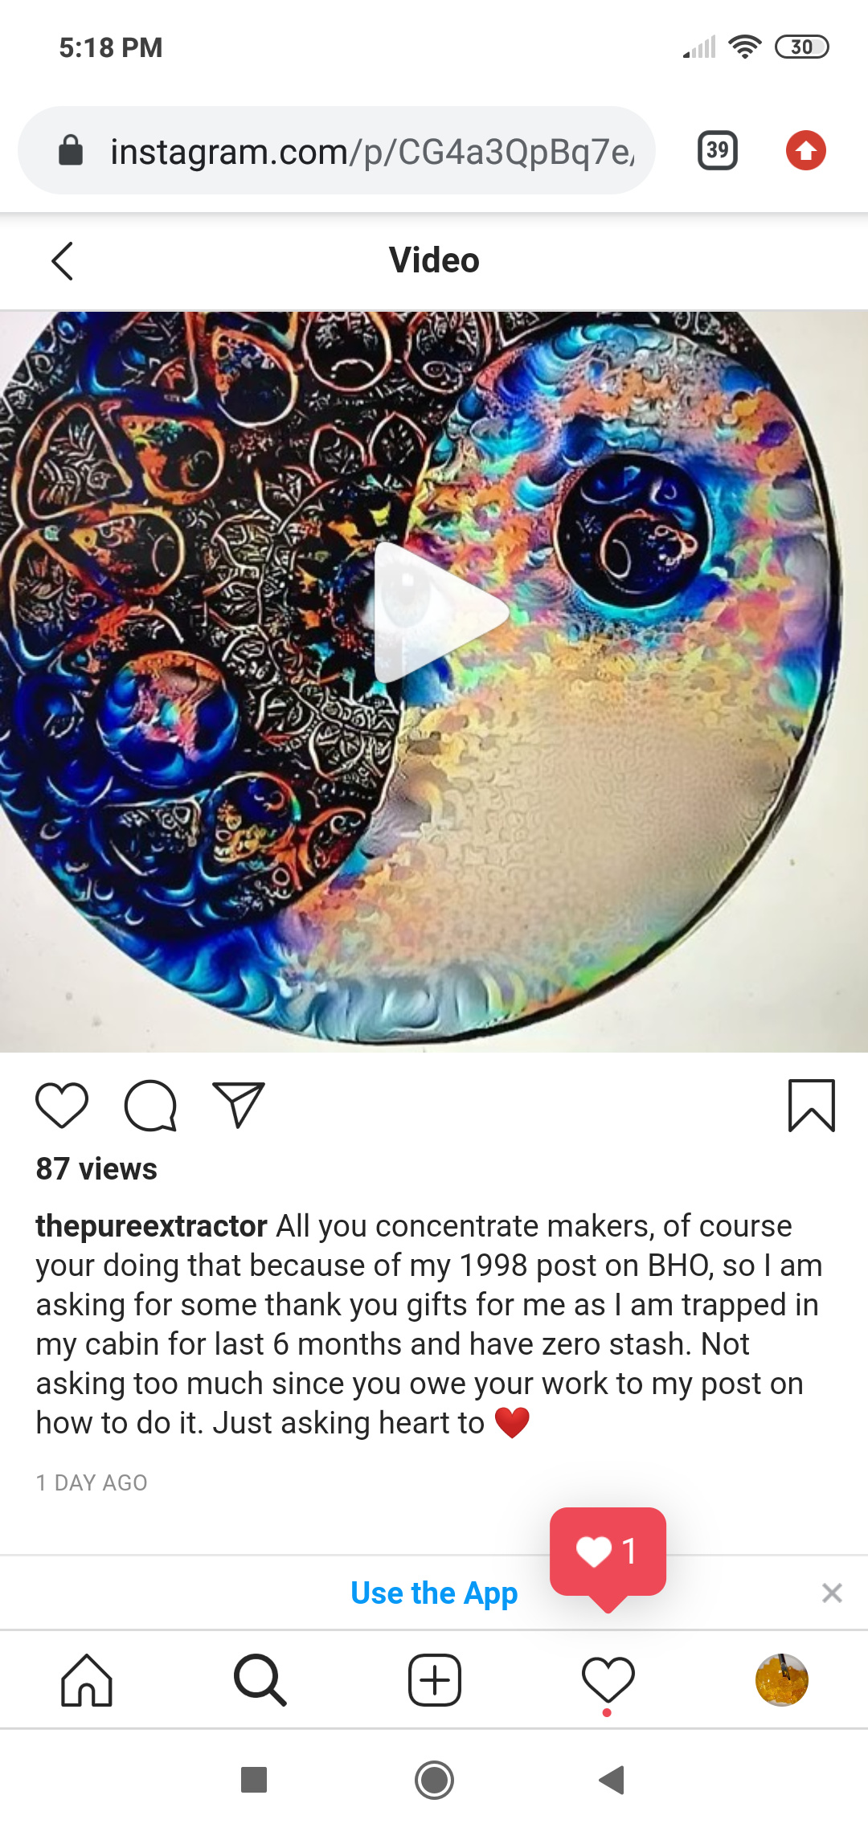The width and height of the screenshot is (868, 1832).
Task: Tap the red upload arrow browser icon
Action: point(806,150)
